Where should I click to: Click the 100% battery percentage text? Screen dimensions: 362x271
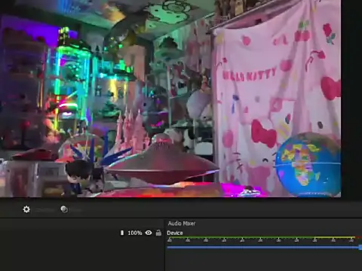[x=135, y=233]
